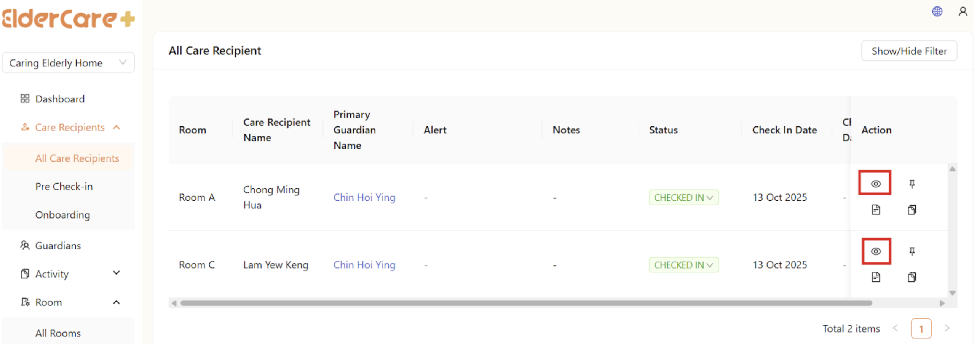The width and height of the screenshot is (977, 355).
Task: Pin the Chong Ming Hua row
Action: pos(912,184)
